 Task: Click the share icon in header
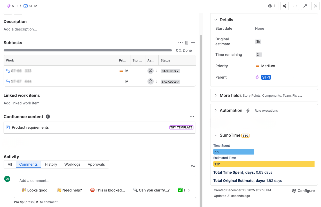click(x=284, y=6)
